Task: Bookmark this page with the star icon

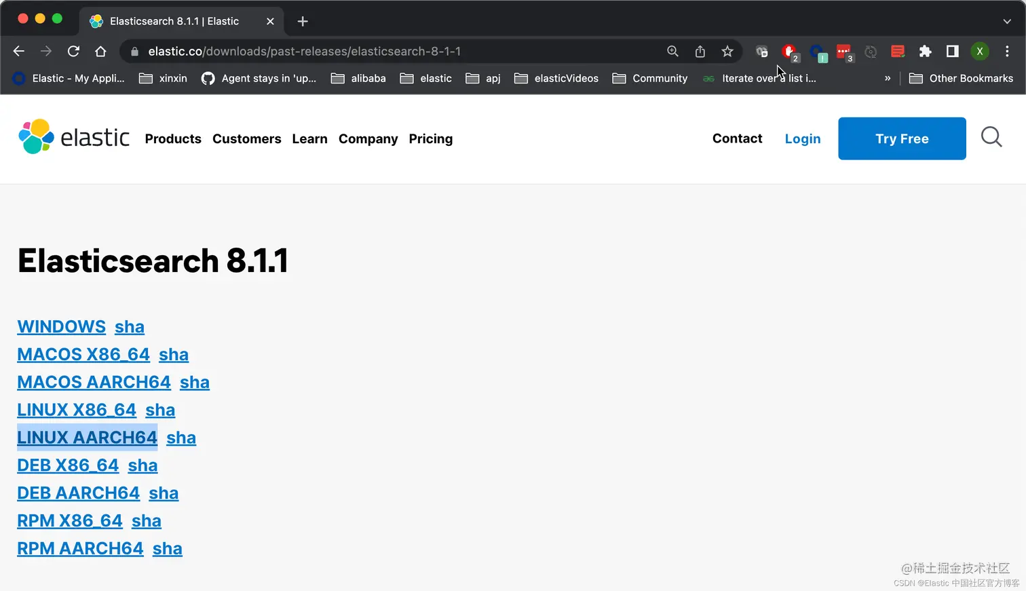Action: (x=727, y=52)
